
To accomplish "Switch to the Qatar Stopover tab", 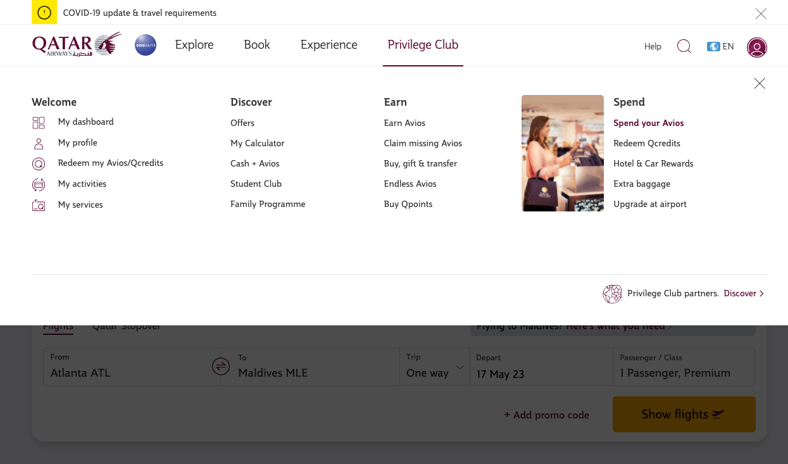I will click(x=127, y=325).
